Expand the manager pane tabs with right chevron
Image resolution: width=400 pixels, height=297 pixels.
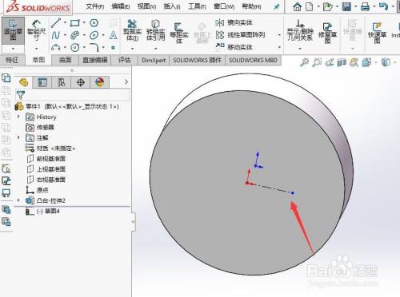click(x=126, y=81)
